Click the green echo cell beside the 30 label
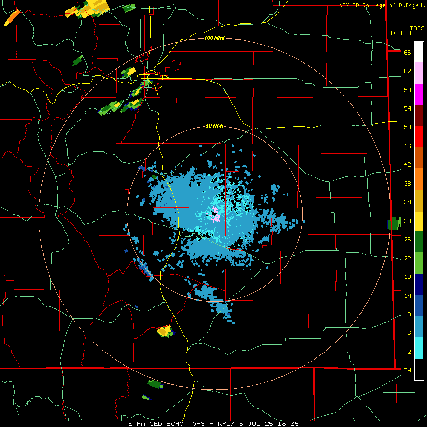Image resolution: width=427 pixels, height=427 pixels. tap(394, 223)
